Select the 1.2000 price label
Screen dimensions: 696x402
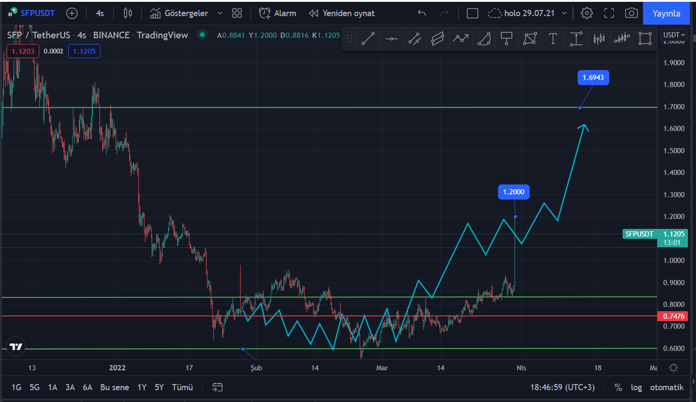tap(514, 192)
